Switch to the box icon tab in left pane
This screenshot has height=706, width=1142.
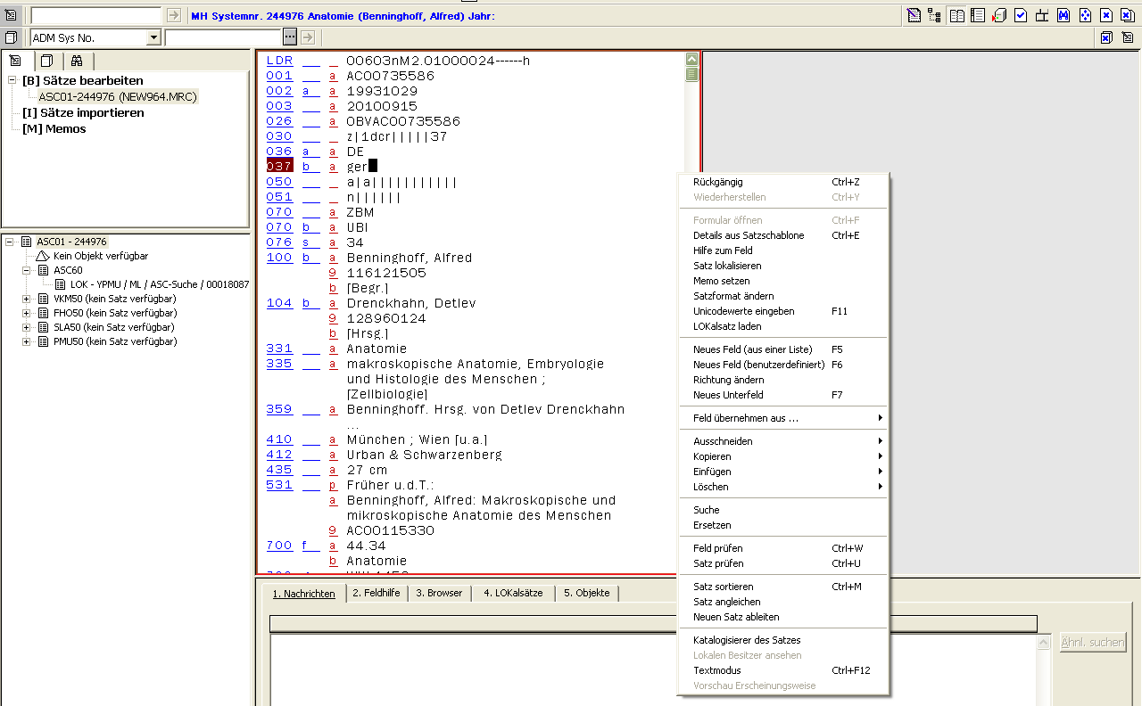[47, 61]
